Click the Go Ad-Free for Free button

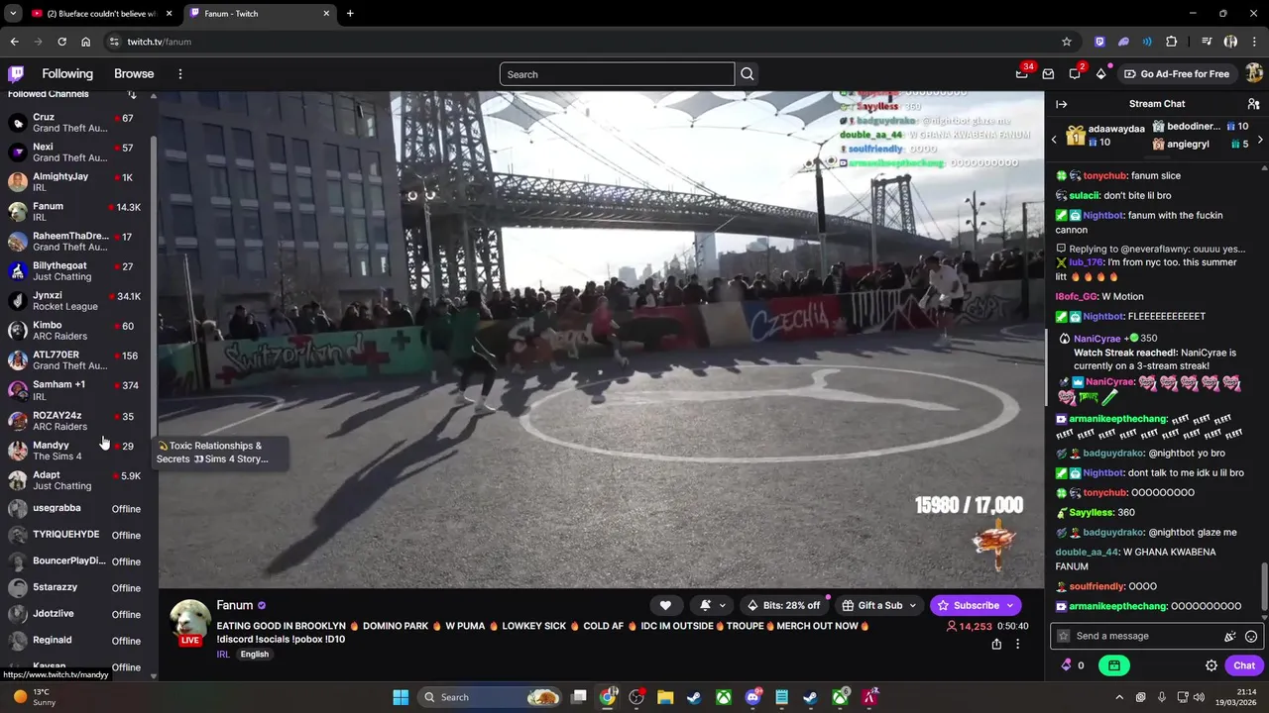(x=1177, y=74)
